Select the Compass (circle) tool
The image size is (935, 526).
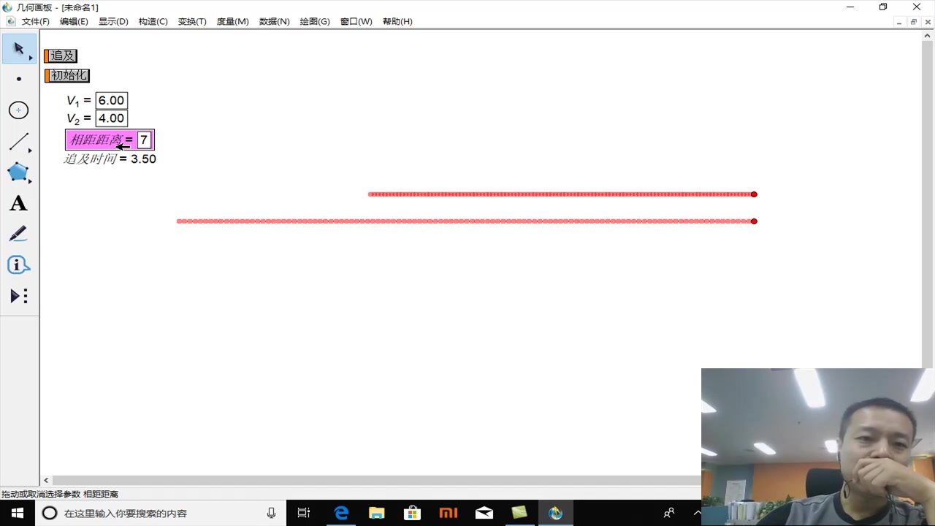18,110
